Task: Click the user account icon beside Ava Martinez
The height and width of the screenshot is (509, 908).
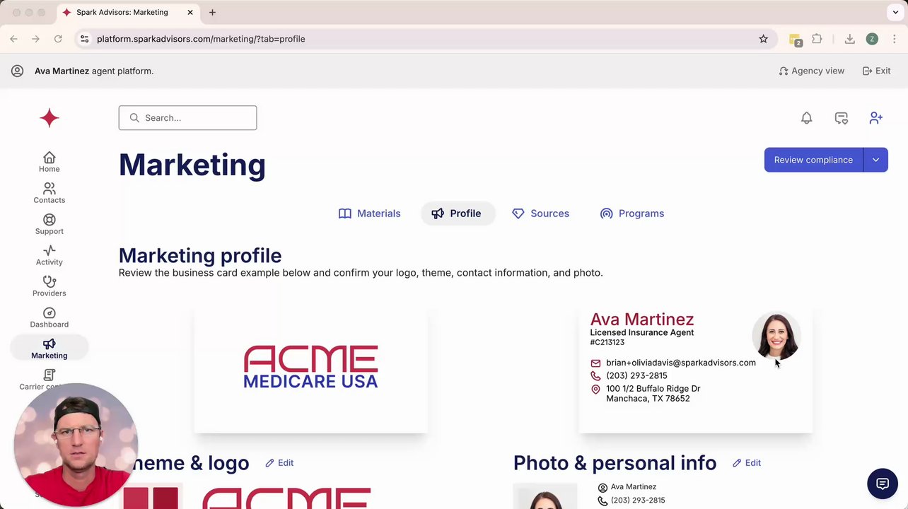Action: pos(18,71)
